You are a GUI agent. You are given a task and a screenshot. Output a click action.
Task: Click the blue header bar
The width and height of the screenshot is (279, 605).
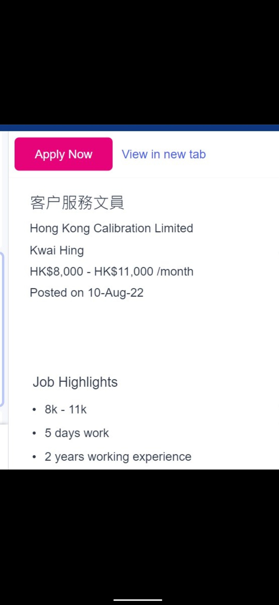139,127
